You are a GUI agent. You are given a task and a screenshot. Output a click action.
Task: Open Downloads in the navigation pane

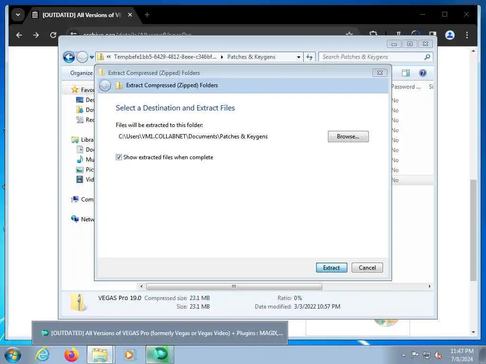pos(85,109)
